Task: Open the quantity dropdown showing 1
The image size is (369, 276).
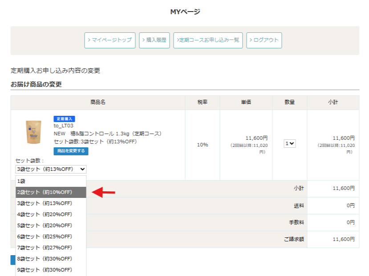Action: coord(290,144)
